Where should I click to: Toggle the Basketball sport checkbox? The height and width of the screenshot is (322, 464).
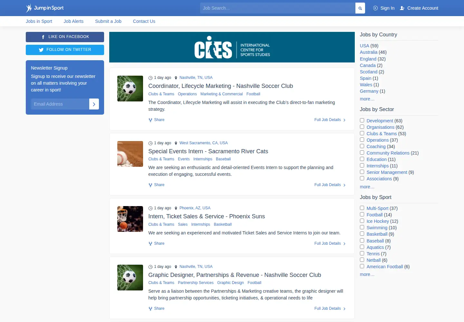pyautogui.click(x=362, y=234)
